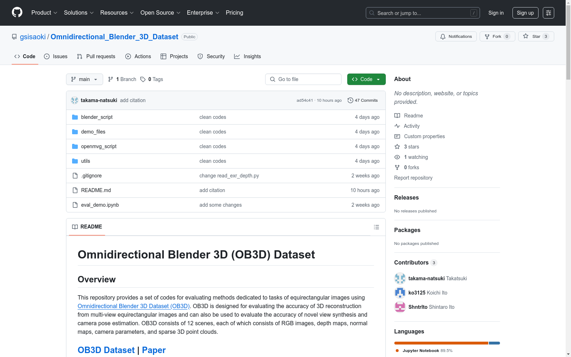View the 1 watching link
Viewport: 571px width, 357px height.
(x=411, y=157)
